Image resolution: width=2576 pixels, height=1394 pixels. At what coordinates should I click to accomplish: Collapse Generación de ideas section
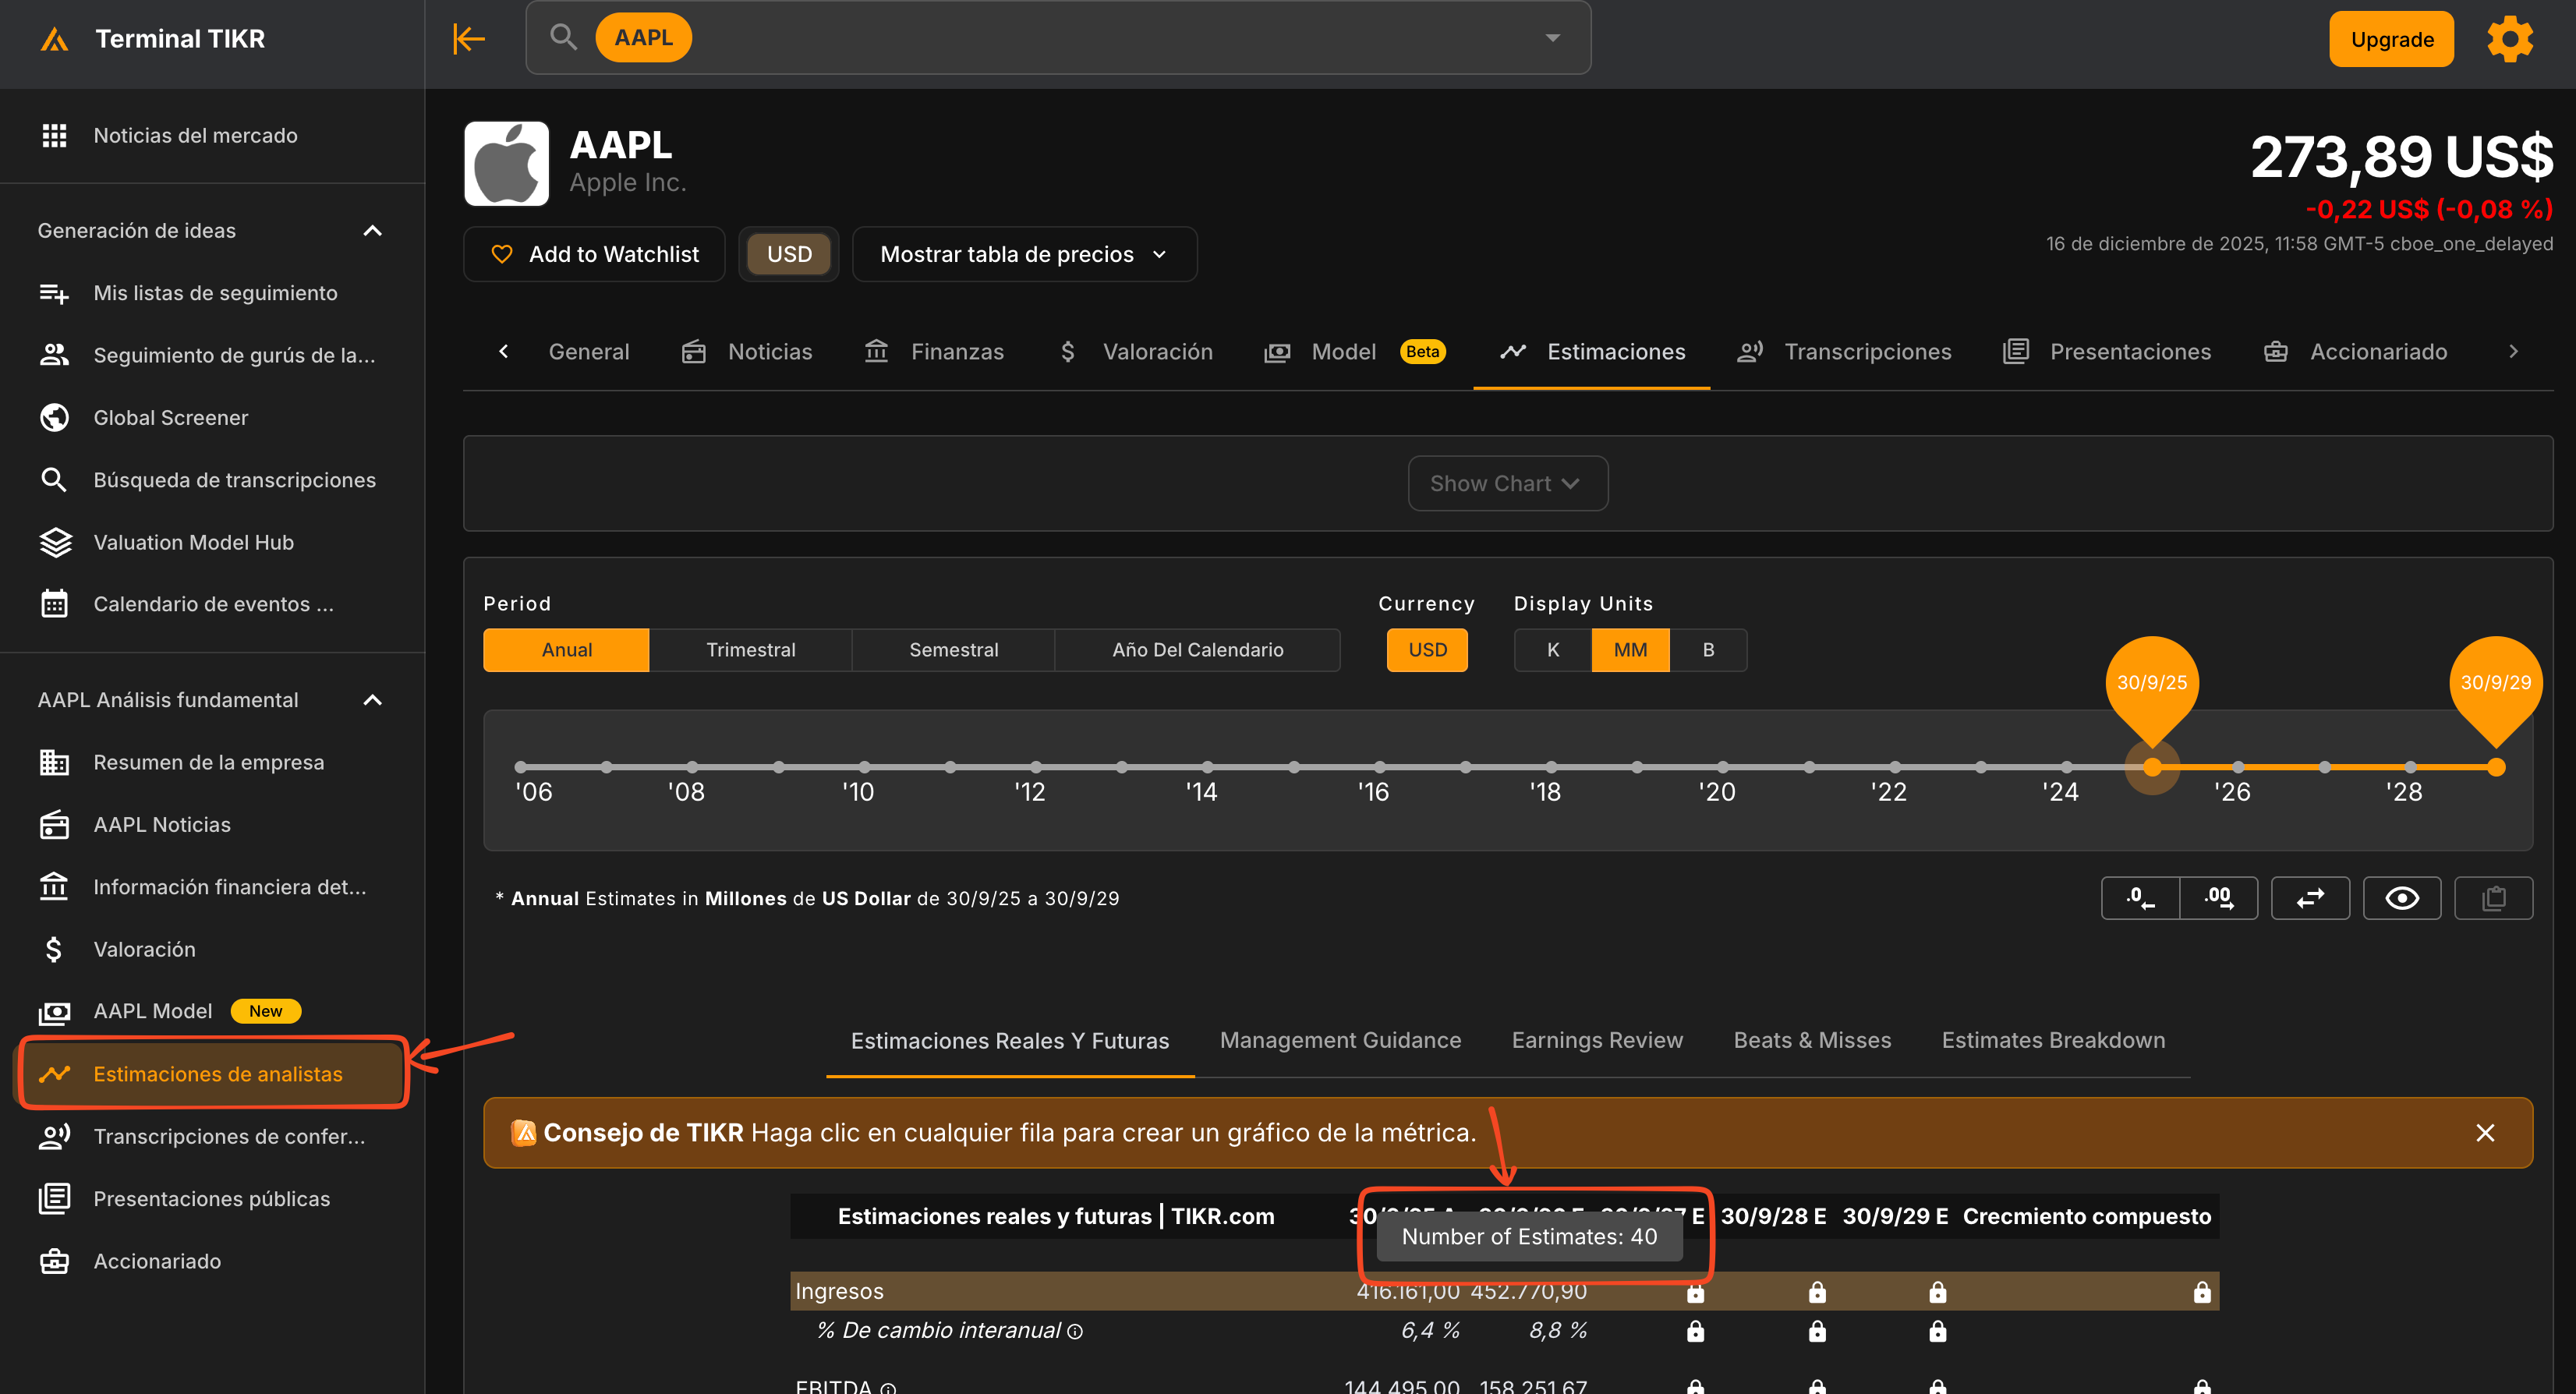pyautogui.click(x=372, y=231)
